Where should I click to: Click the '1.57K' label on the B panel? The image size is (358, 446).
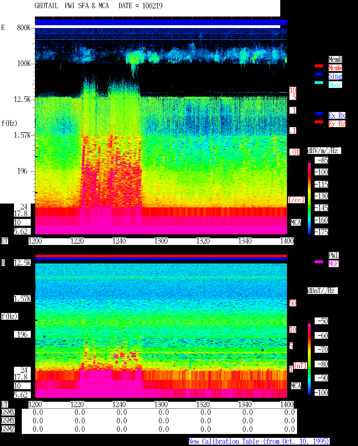pyautogui.click(x=22, y=298)
